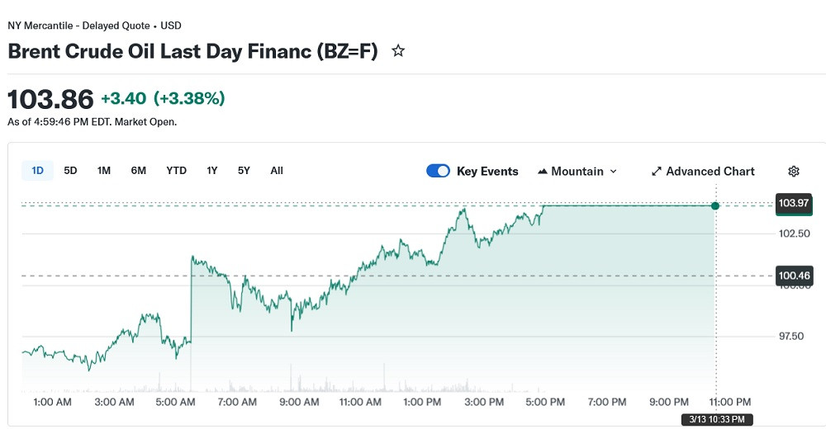The image size is (826, 429).
Task: Toggle the Key Events switch
Action: [x=438, y=171]
